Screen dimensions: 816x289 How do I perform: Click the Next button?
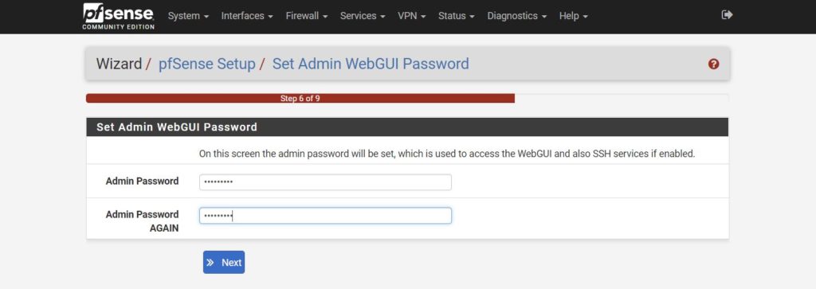224,263
